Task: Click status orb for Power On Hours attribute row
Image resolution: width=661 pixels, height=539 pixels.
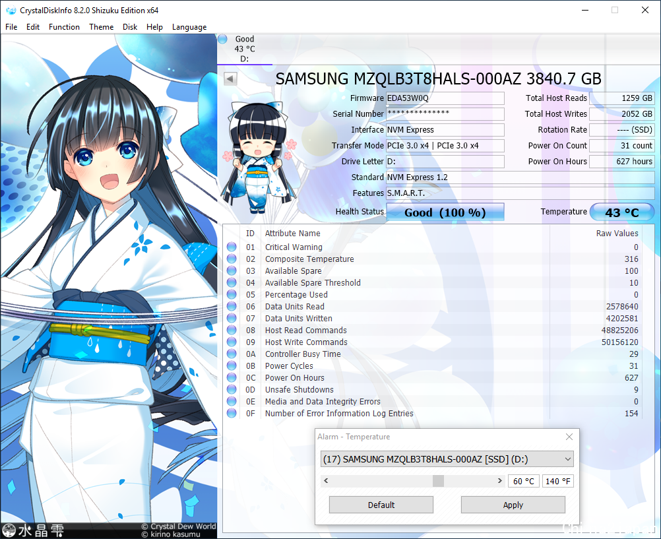Action: pos(232,377)
